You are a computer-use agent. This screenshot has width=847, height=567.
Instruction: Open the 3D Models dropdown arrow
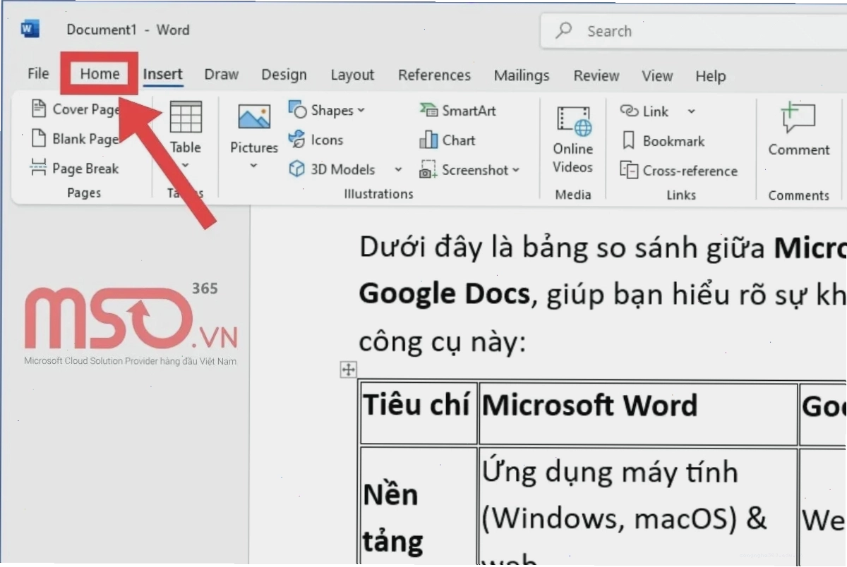tap(398, 170)
